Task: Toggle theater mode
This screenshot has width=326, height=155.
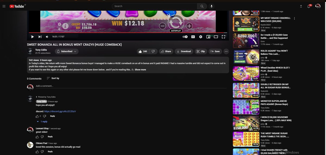Action: click(x=216, y=37)
